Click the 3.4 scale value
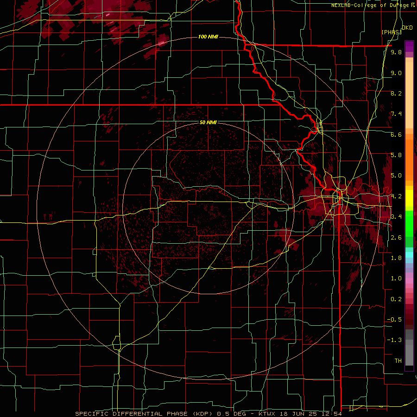 coord(396,217)
